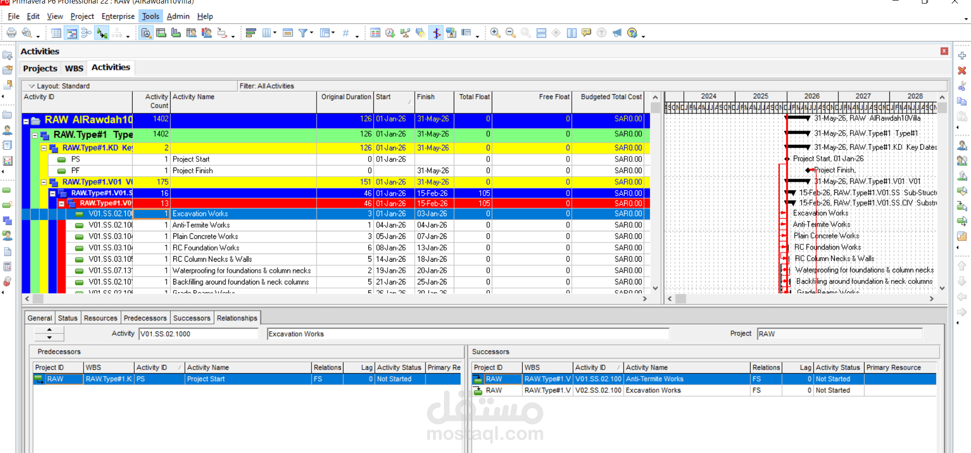This screenshot has height=453, width=971.
Task: Open the Enterprise menu
Action: [118, 16]
